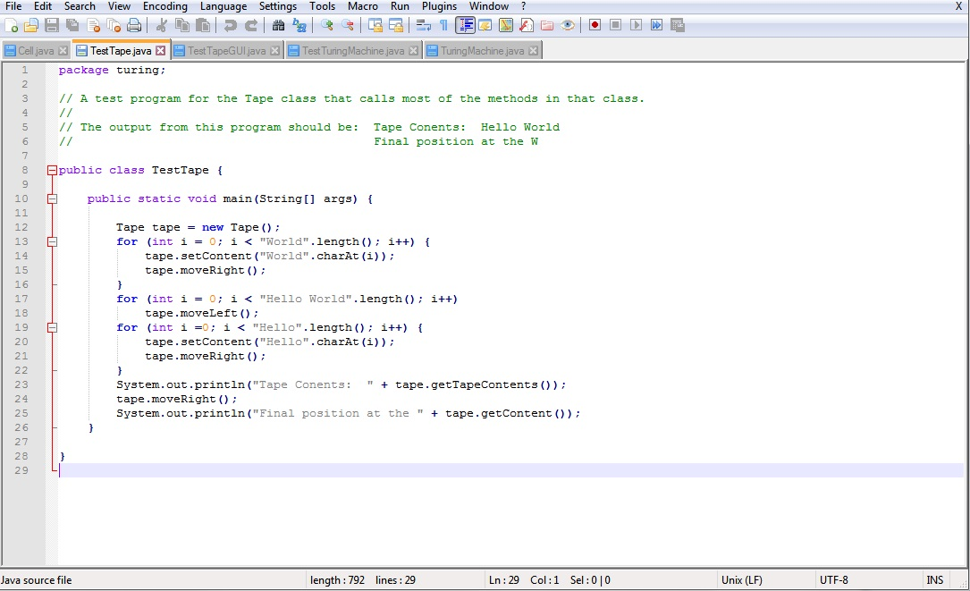
Task: Open the Find dialog with the binoculars icon
Action: pyautogui.click(x=279, y=25)
